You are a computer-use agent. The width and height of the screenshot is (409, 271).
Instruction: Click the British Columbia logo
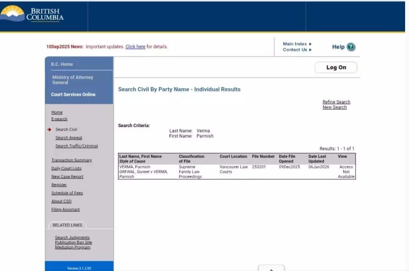coord(33,14)
